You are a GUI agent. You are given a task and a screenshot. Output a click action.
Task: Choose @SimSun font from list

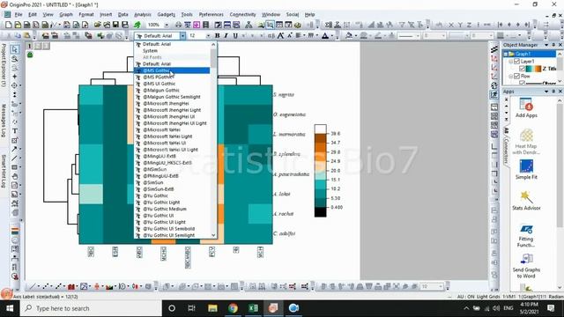click(x=172, y=182)
